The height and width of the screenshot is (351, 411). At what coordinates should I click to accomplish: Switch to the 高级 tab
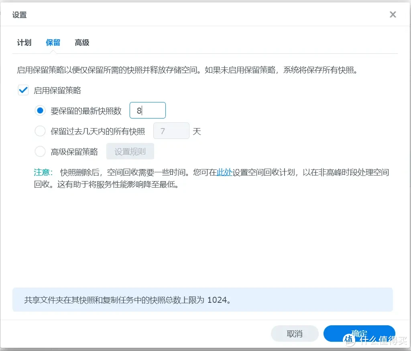click(81, 43)
